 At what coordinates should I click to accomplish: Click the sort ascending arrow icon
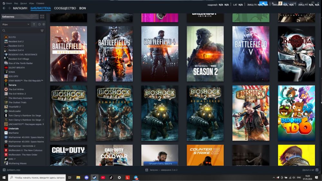point(34,24)
